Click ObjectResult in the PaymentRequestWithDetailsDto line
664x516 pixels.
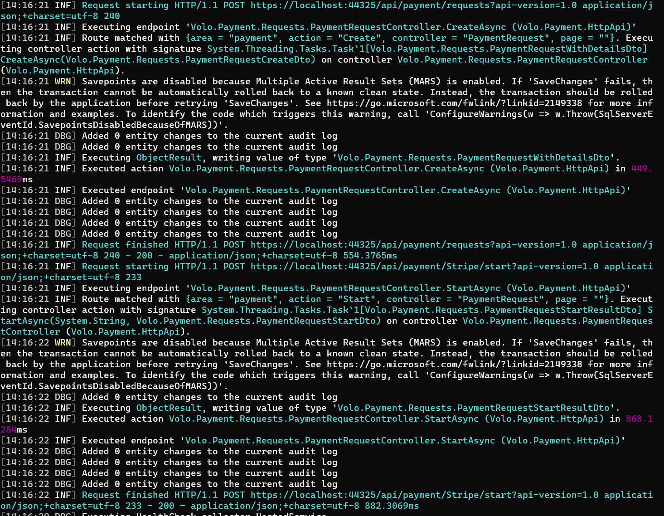pos(169,158)
